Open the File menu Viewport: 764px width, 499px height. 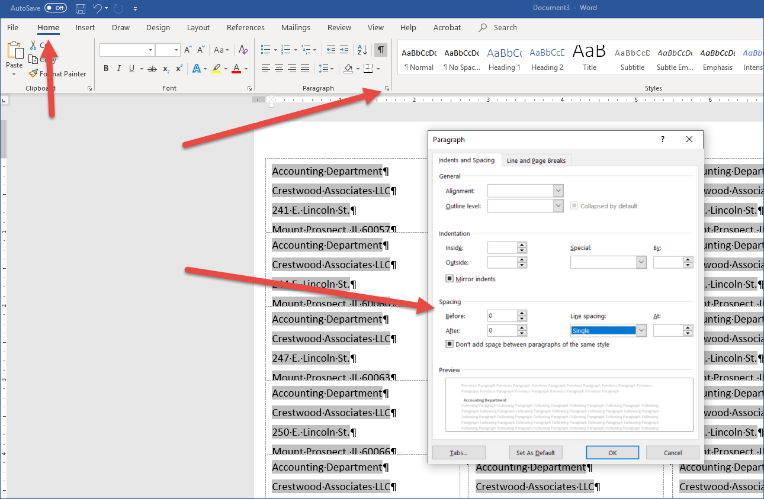12,27
